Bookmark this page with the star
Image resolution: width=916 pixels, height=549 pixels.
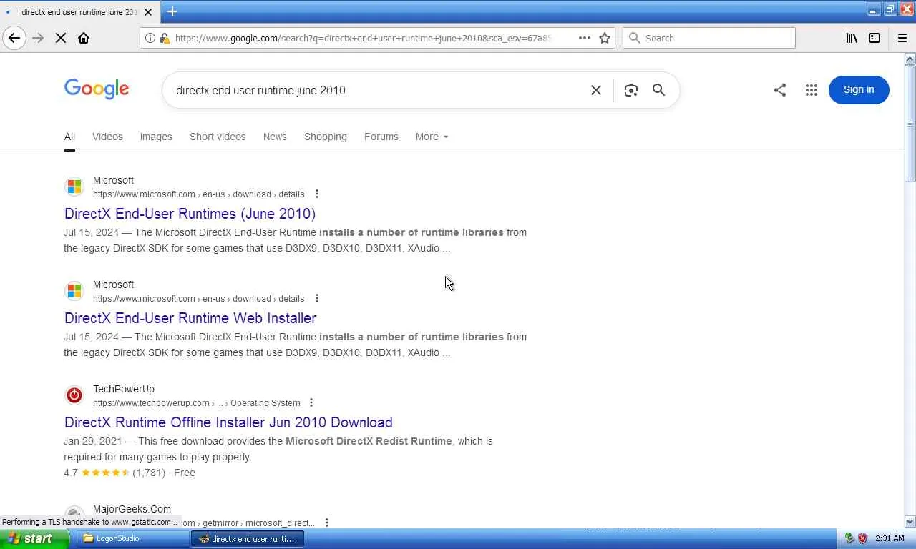(605, 38)
